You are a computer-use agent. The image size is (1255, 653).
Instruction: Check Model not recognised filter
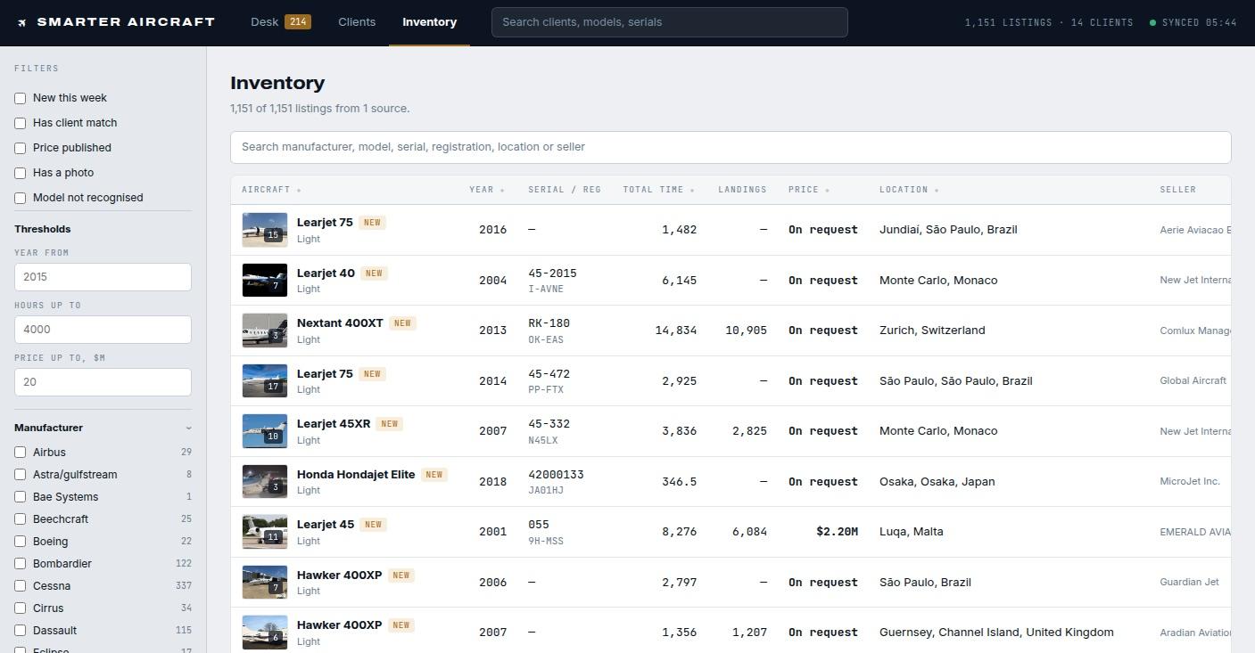pyautogui.click(x=20, y=198)
